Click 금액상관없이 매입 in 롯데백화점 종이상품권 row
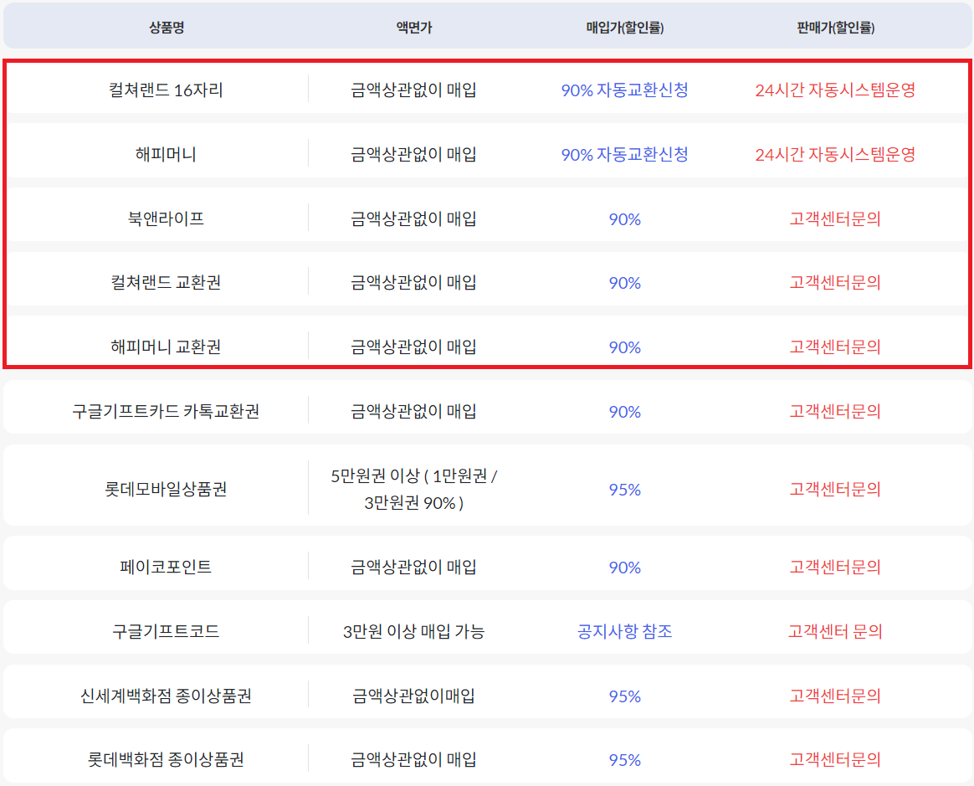The height and width of the screenshot is (786, 974). point(413,759)
